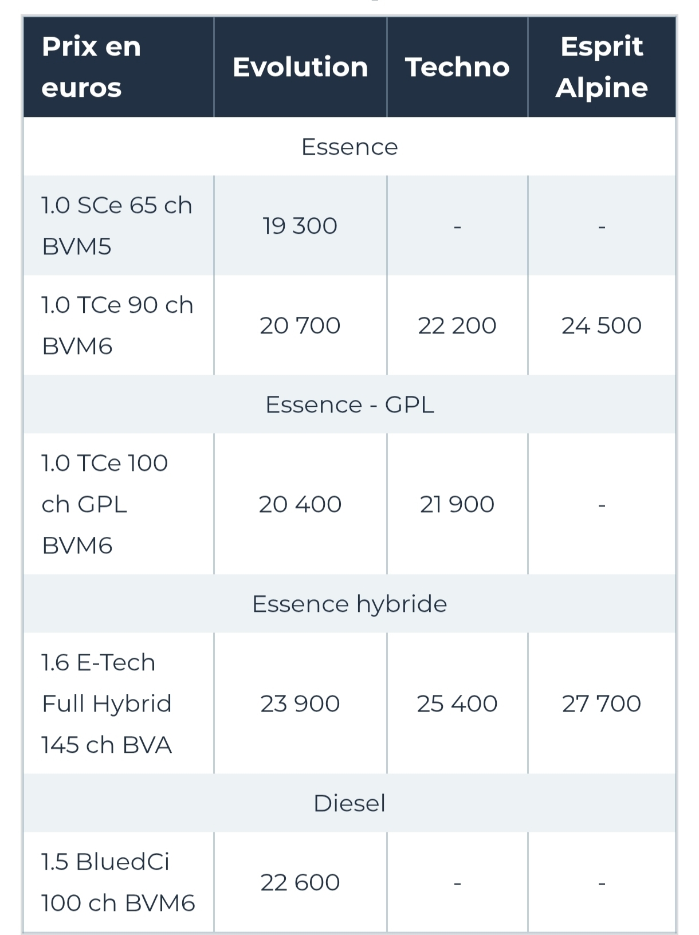Select the 22 200 Techno price
Screen dimensions: 699x935
pos(457,325)
